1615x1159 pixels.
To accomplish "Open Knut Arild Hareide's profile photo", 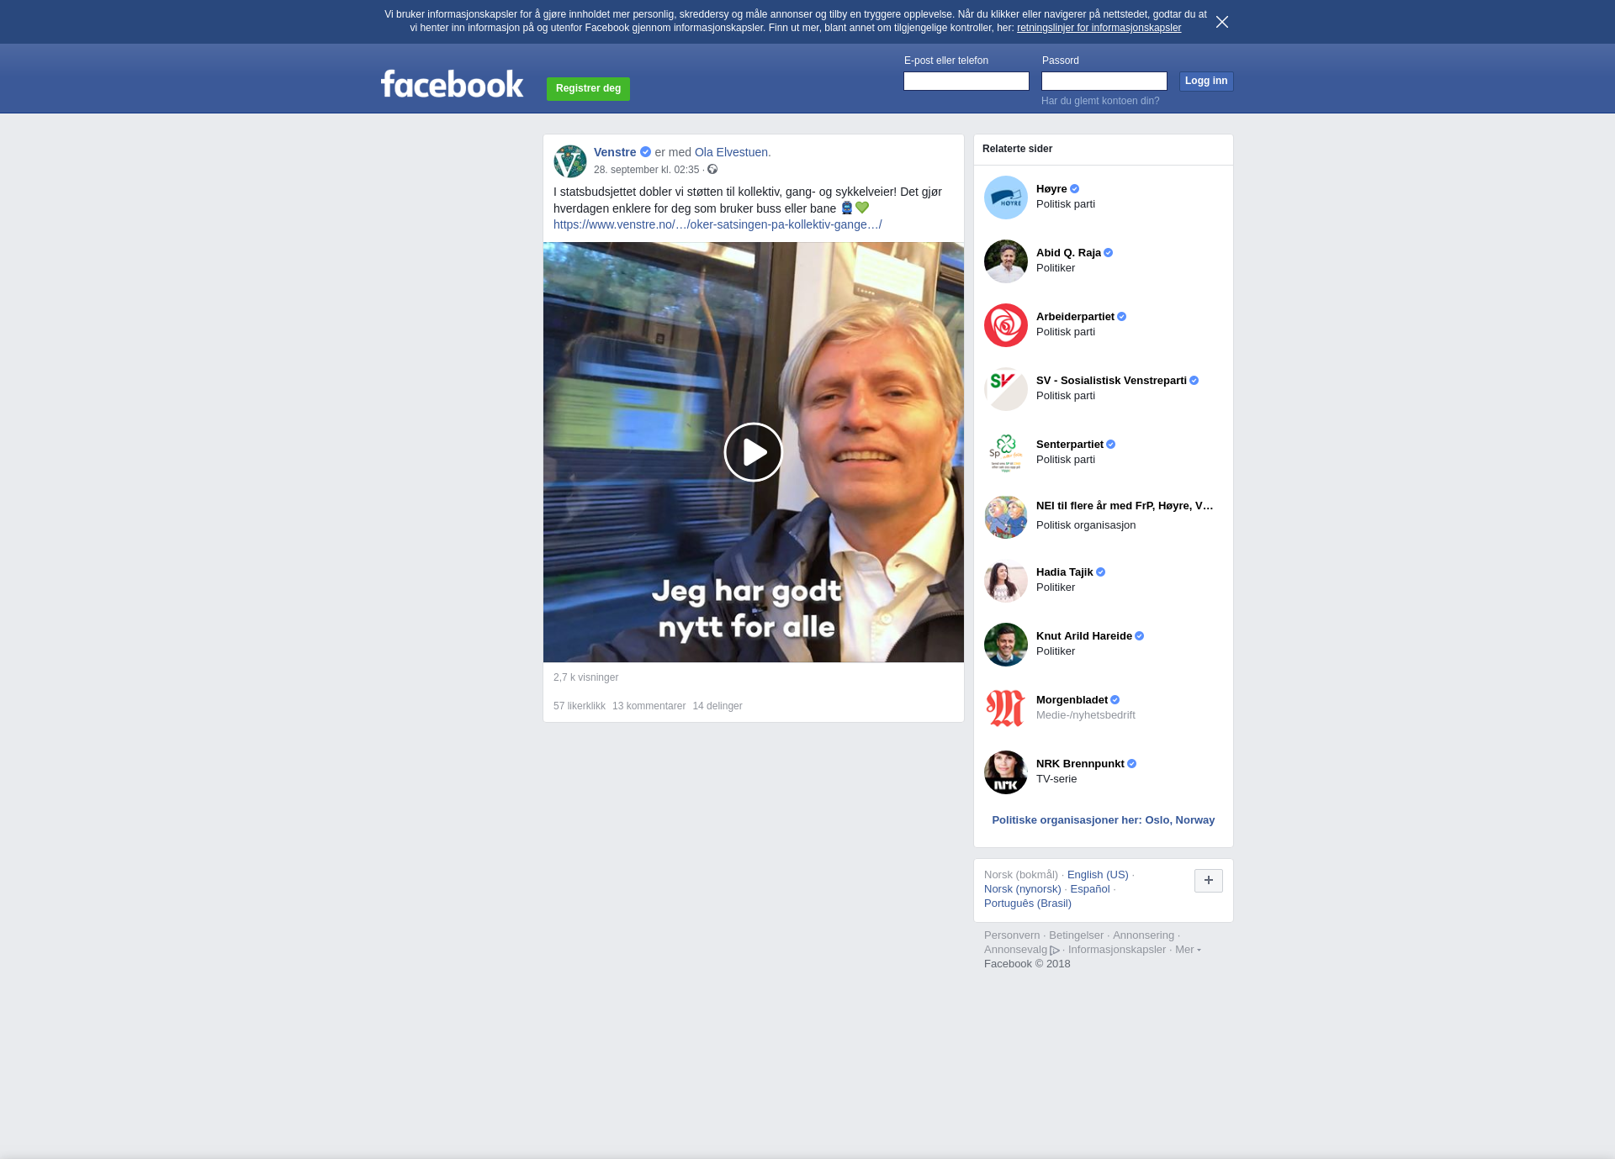I will coord(1006,645).
